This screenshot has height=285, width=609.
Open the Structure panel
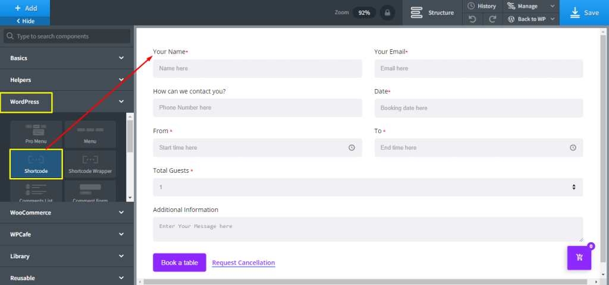pyautogui.click(x=432, y=13)
